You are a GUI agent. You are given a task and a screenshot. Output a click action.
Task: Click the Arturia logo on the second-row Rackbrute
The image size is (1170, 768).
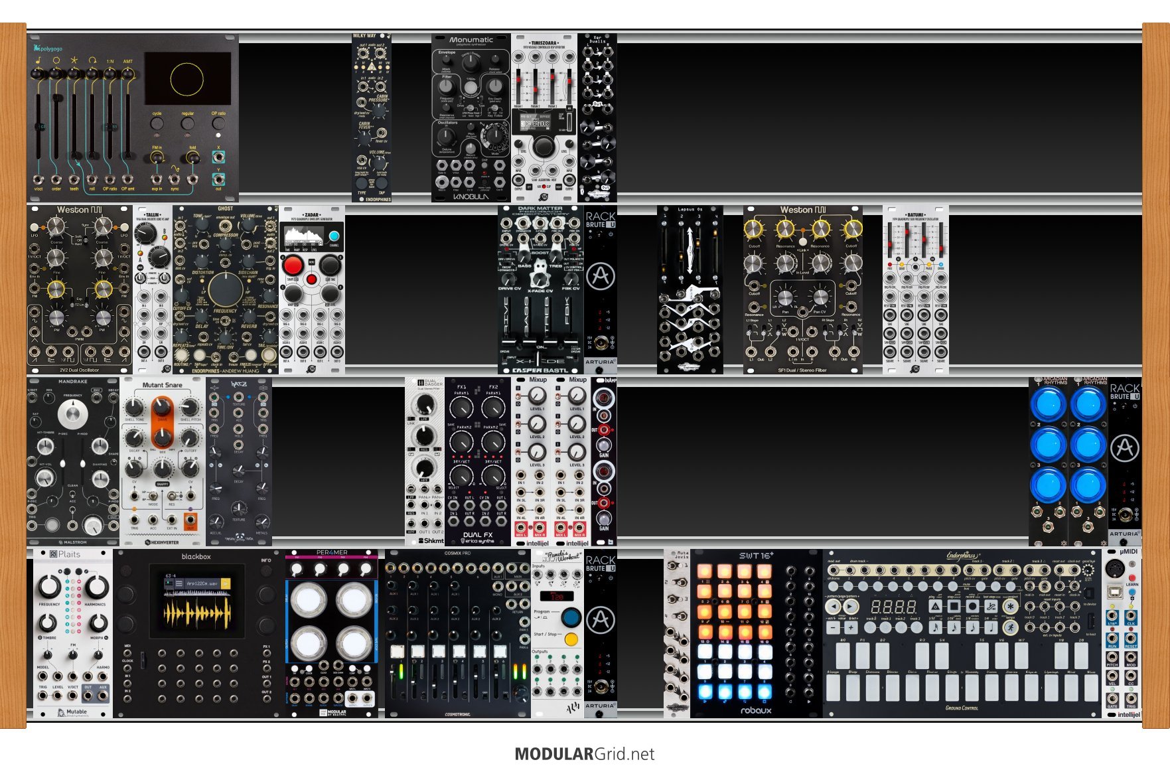click(x=600, y=276)
